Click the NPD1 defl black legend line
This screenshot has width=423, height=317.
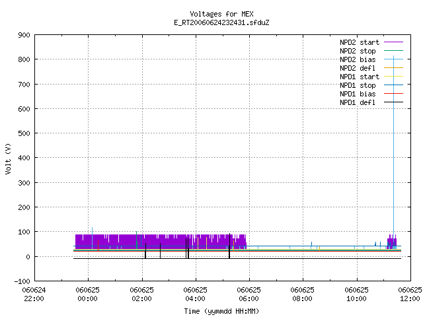tap(393, 102)
